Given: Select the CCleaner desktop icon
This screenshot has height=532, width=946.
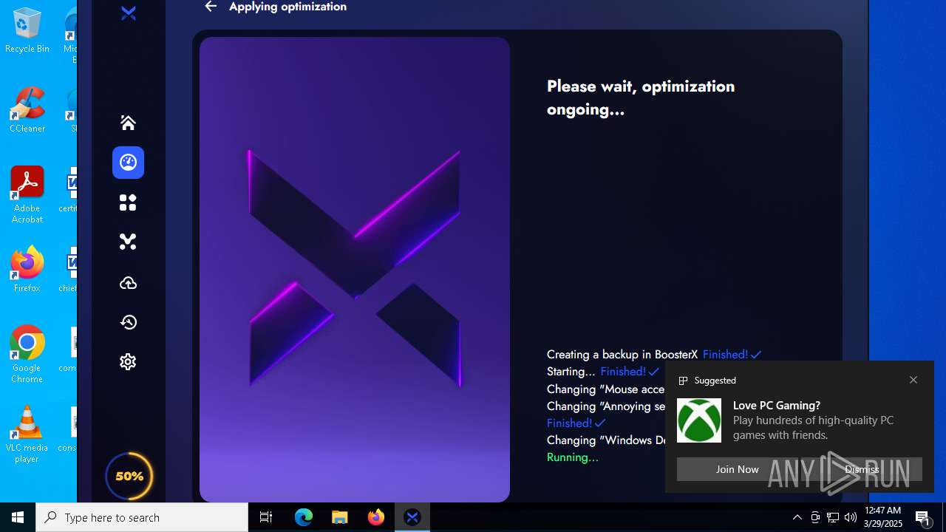Looking at the screenshot, I should (x=27, y=111).
